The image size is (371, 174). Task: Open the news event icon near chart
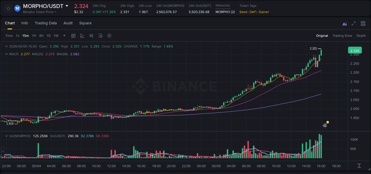(x=325, y=125)
